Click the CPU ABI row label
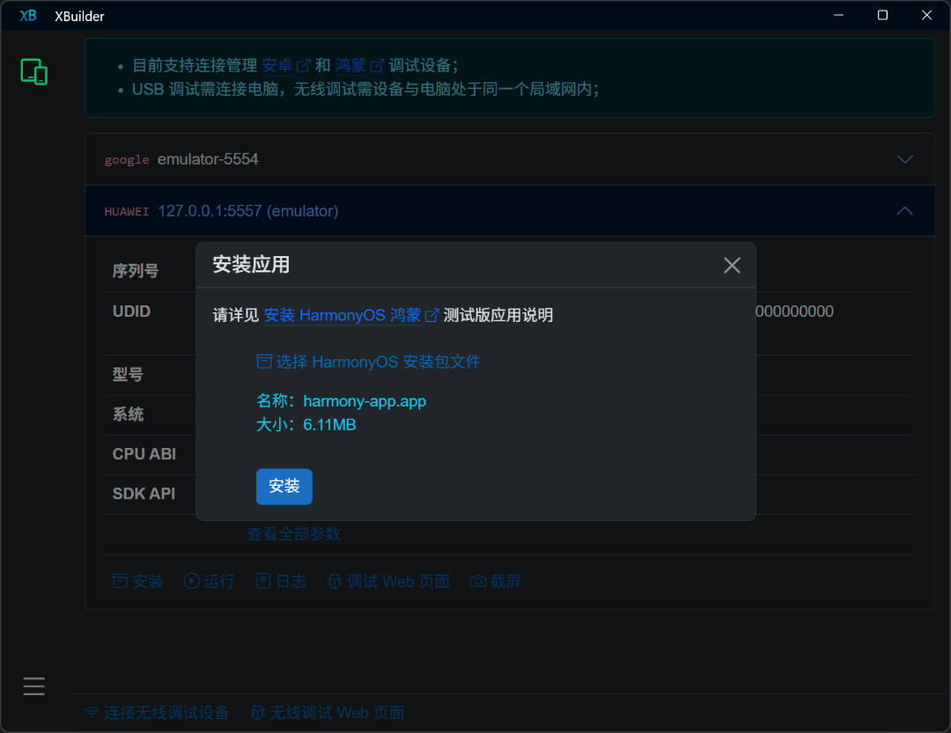This screenshot has width=951, height=733. click(x=144, y=454)
